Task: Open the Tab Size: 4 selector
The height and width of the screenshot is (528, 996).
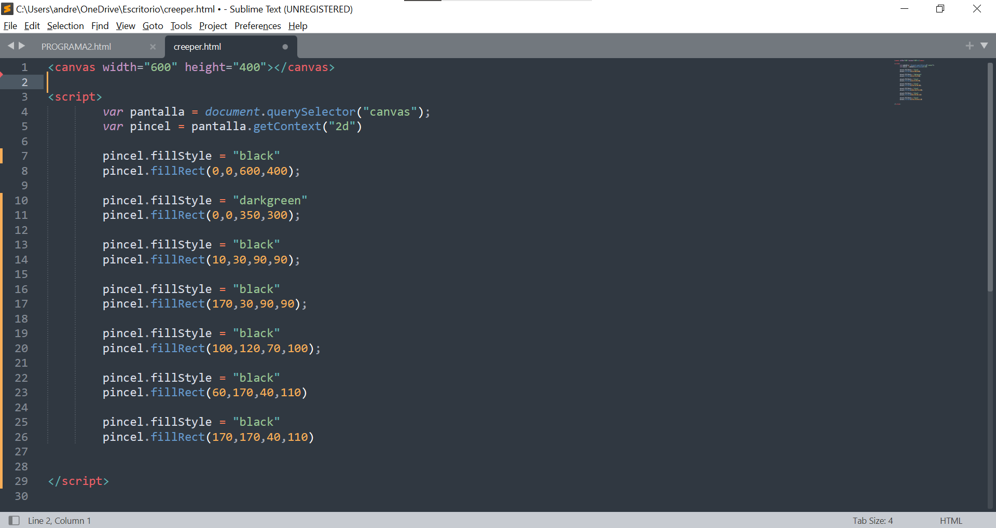Action: 873,520
